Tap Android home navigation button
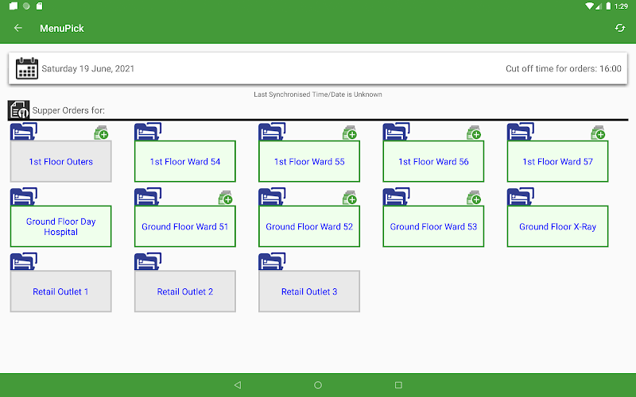This screenshot has width=636, height=397. coord(318,385)
